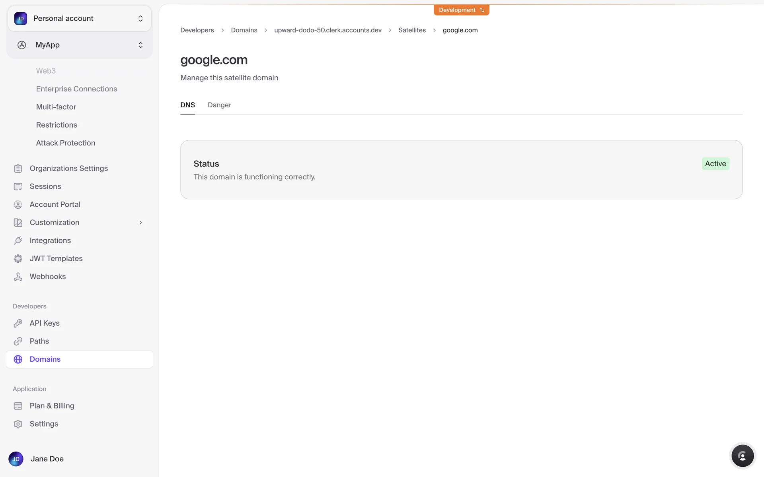Click the Plan & Billing card icon
This screenshot has height=477, width=764.
pyautogui.click(x=18, y=406)
